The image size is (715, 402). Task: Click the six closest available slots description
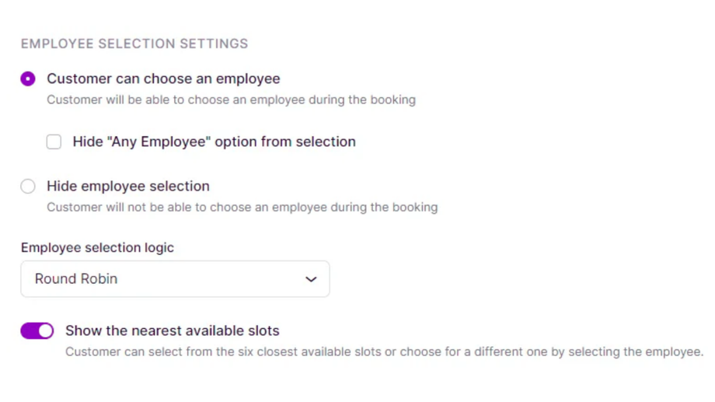tap(384, 351)
